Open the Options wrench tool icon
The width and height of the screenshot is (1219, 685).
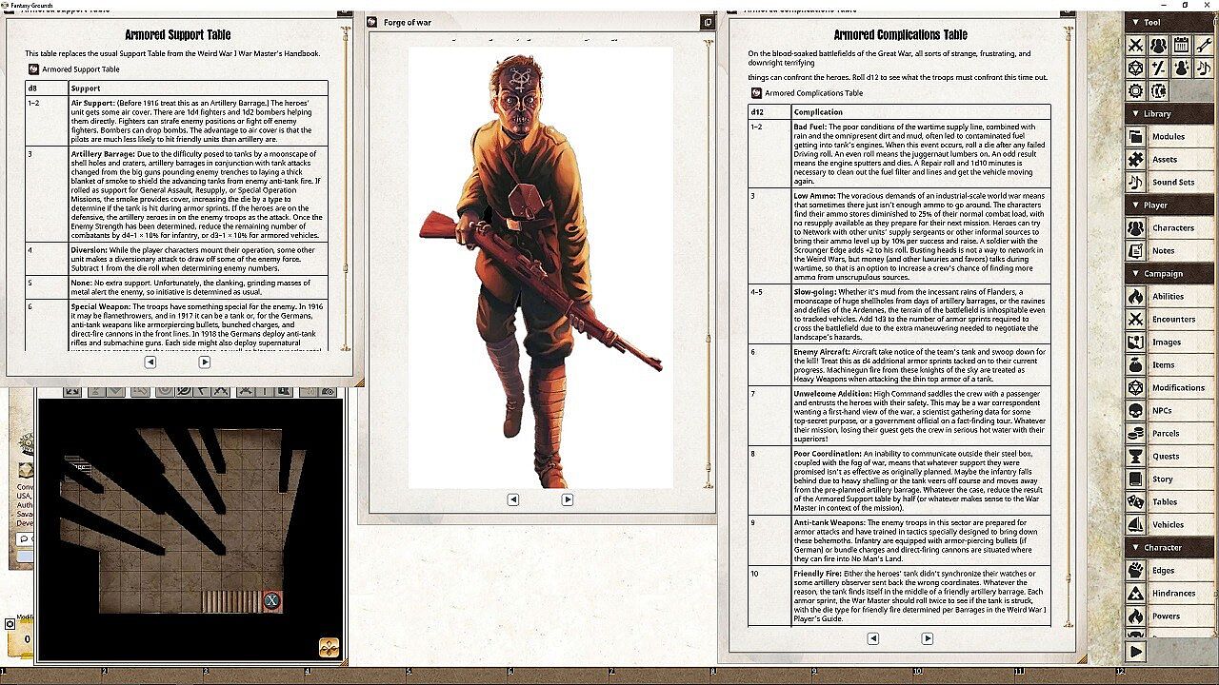click(x=1204, y=45)
